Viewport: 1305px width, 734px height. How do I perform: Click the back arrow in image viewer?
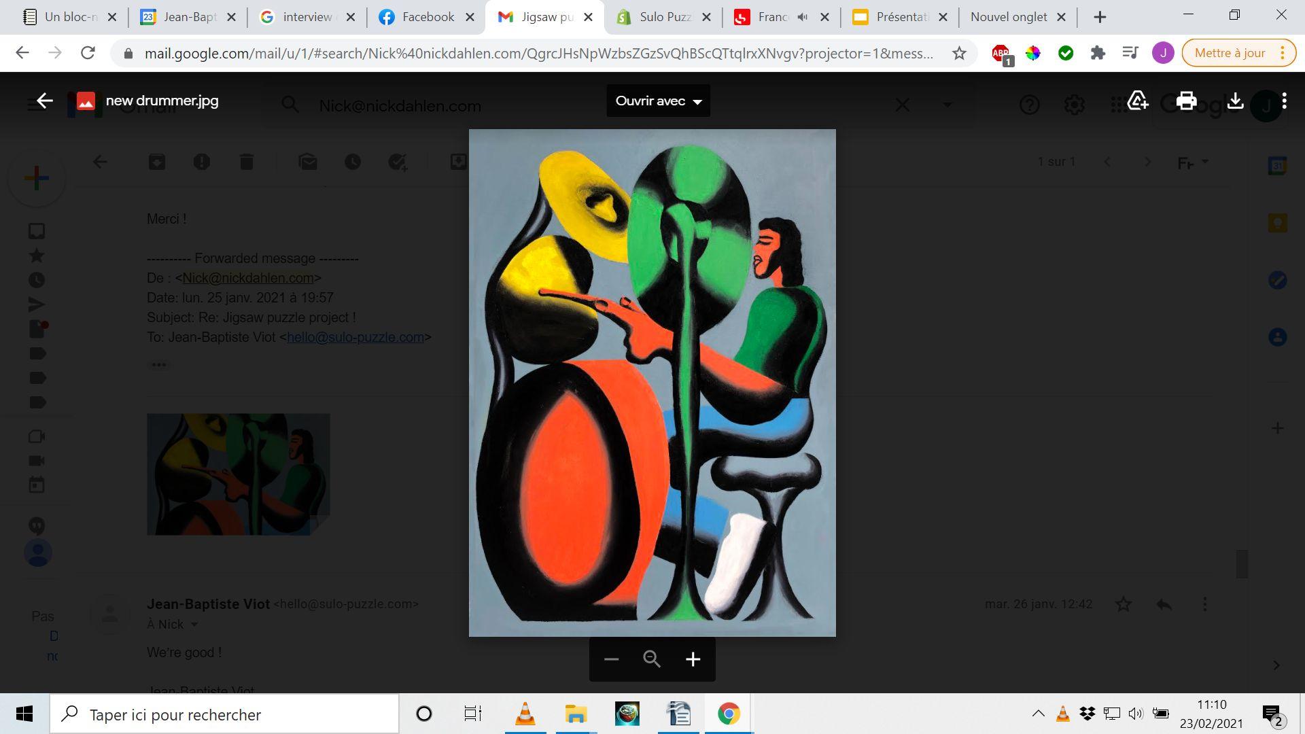45,101
